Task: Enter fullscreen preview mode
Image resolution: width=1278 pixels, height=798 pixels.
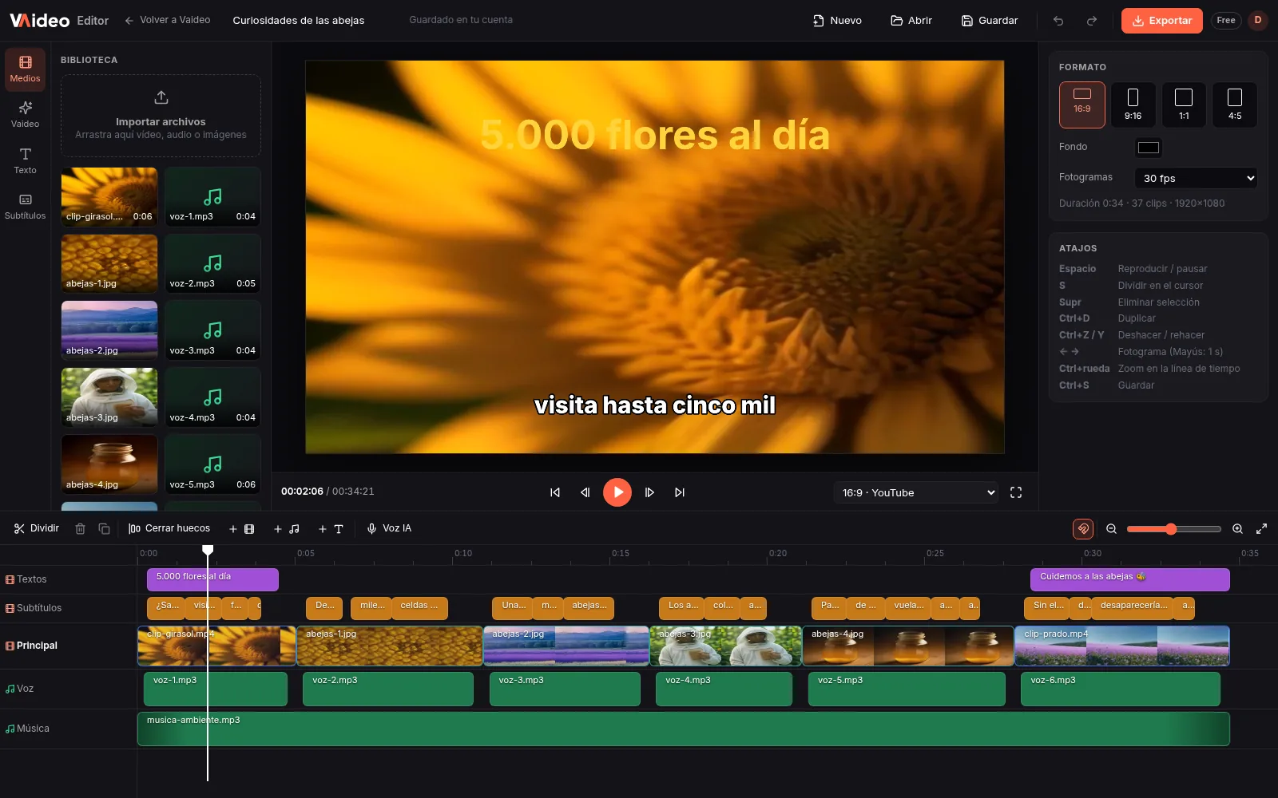Action: pos(1016,492)
